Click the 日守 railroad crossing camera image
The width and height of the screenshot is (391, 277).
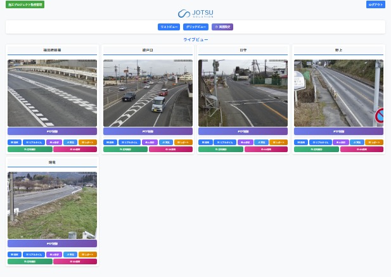(243, 93)
